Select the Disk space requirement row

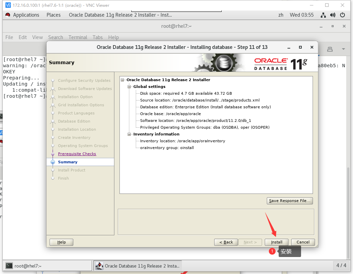pos(186,93)
